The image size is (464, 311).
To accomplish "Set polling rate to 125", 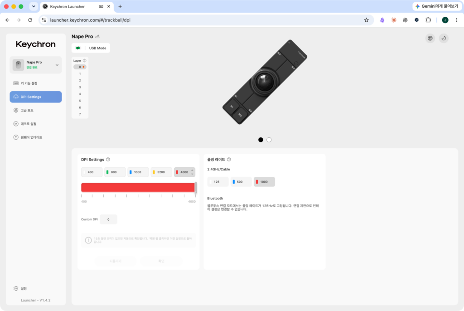I will (218, 182).
